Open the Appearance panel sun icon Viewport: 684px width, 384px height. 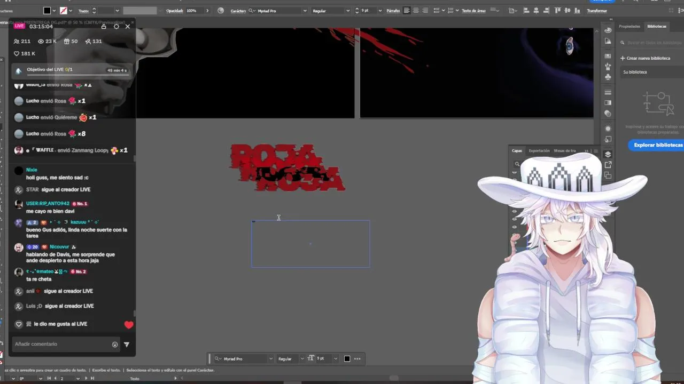tap(608, 129)
